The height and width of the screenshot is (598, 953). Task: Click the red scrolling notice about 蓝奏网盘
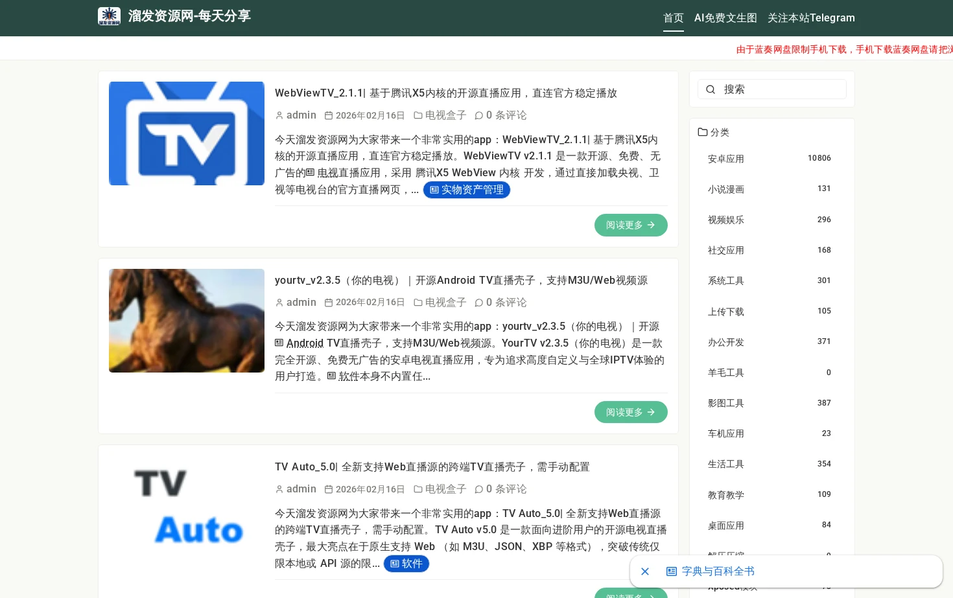(844, 49)
